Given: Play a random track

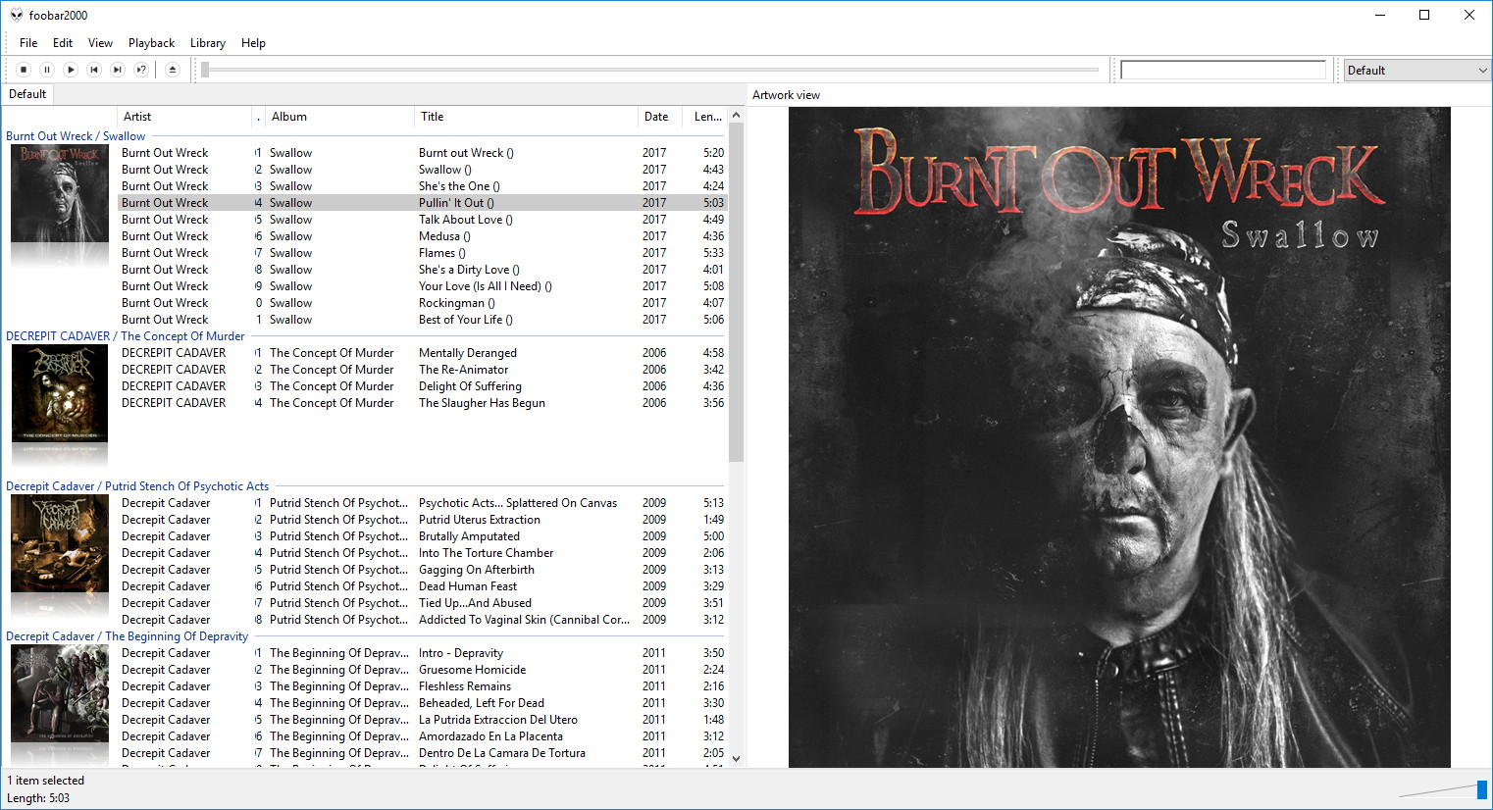Looking at the screenshot, I should click(x=141, y=70).
